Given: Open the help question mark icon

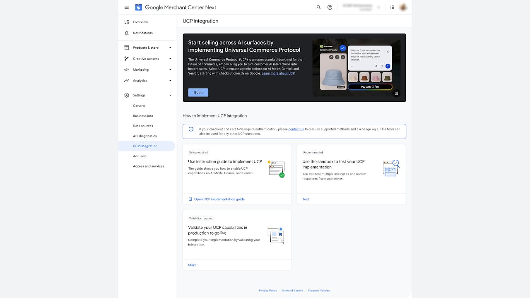Looking at the screenshot, I should pos(330,7).
